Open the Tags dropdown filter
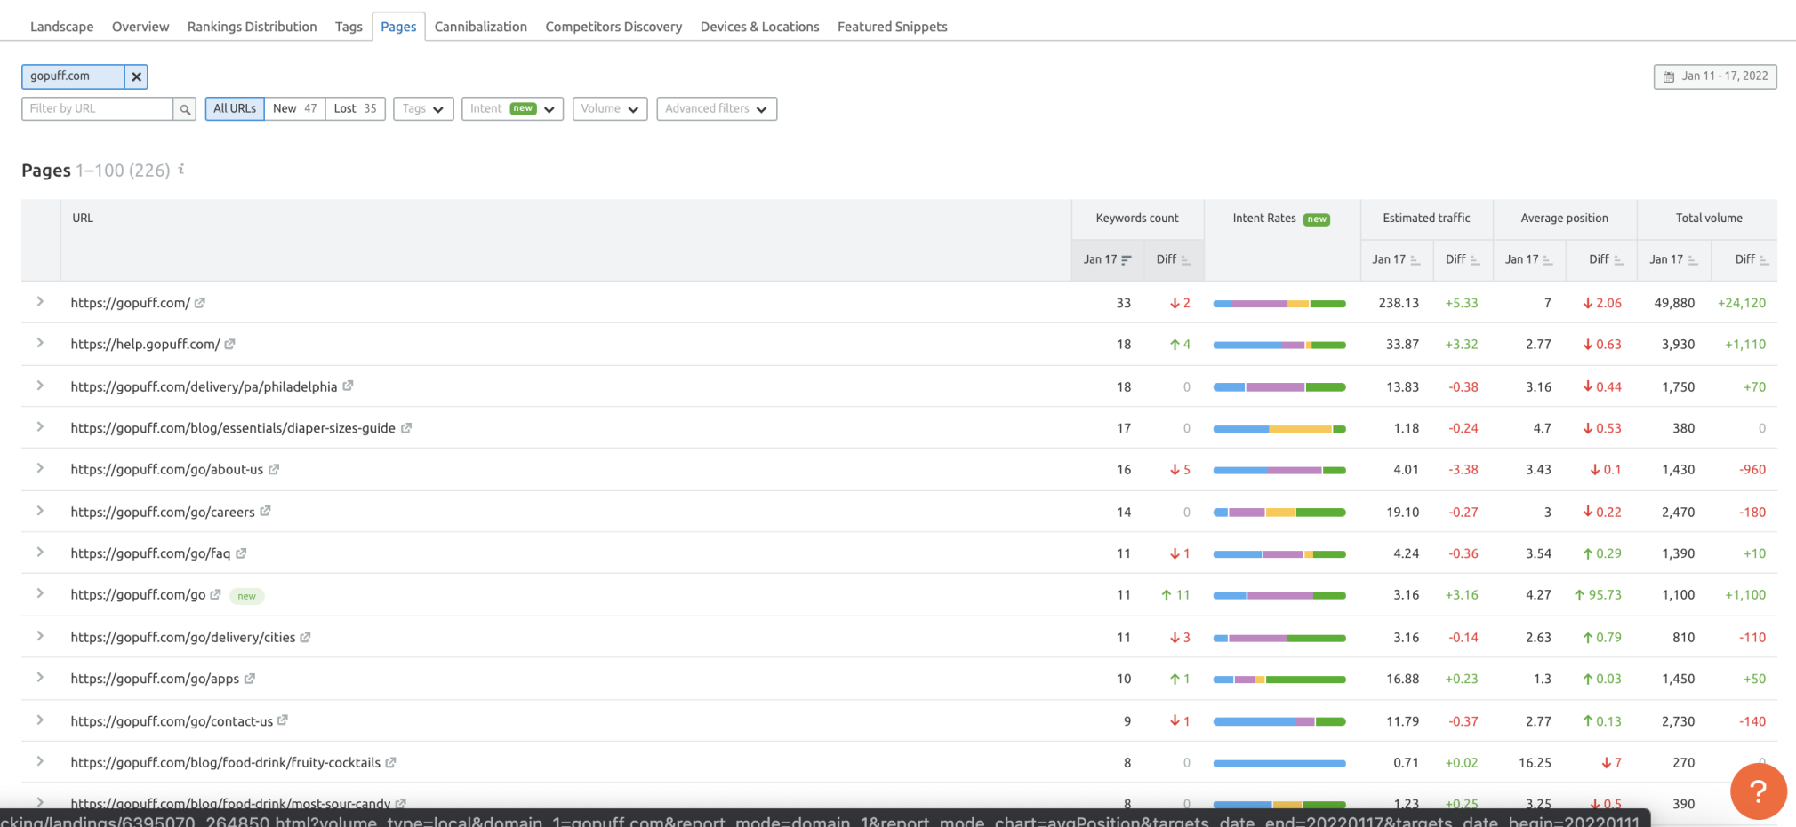The width and height of the screenshot is (1796, 827). pyautogui.click(x=423, y=109)
